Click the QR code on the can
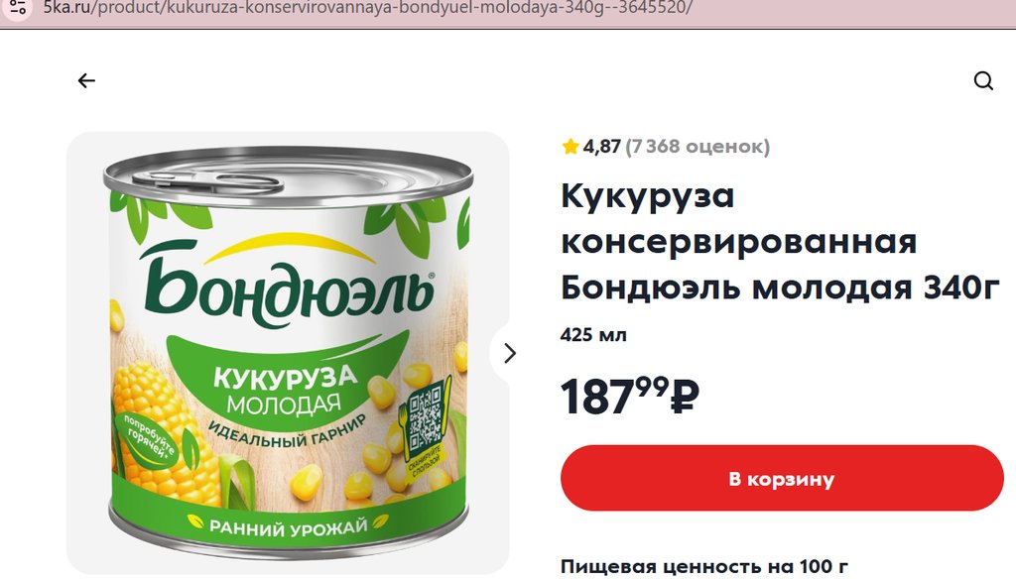This screenshot has width=1016, height=579. [425, 415]
